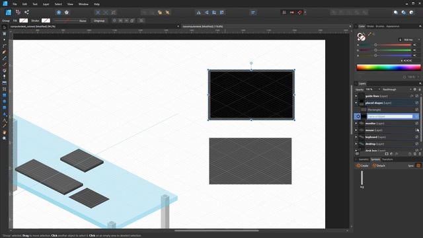Toggle visibility of monitor layer
Screen dimensions: 423x238
[417, 124]
